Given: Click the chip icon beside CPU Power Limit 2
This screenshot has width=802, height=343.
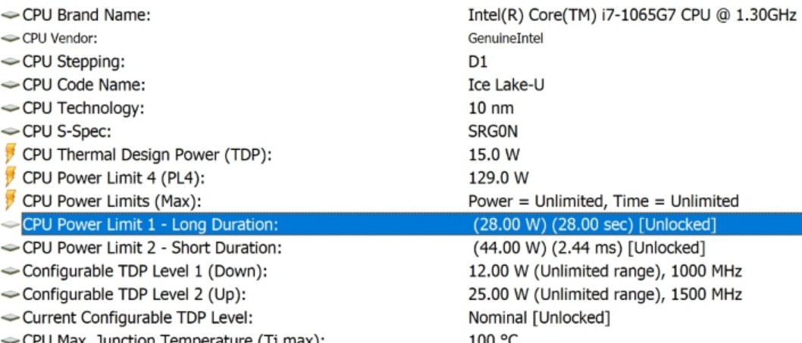Looking at the screenshot, I should tap(10, 248).
